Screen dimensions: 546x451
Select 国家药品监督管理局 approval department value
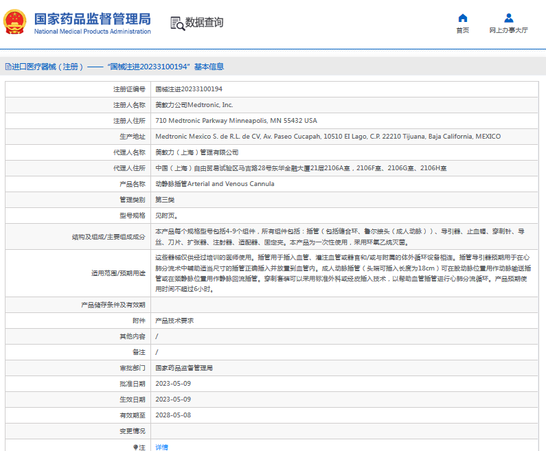pyautogui.click(x=184, y=368)
